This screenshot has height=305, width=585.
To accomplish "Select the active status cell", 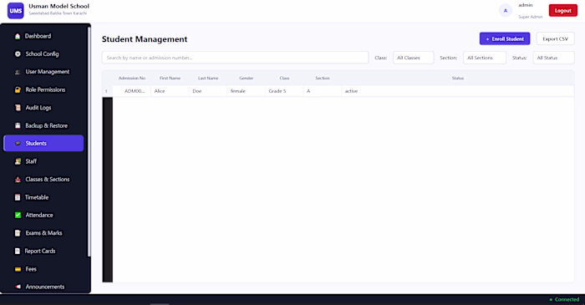I will 458,91.
